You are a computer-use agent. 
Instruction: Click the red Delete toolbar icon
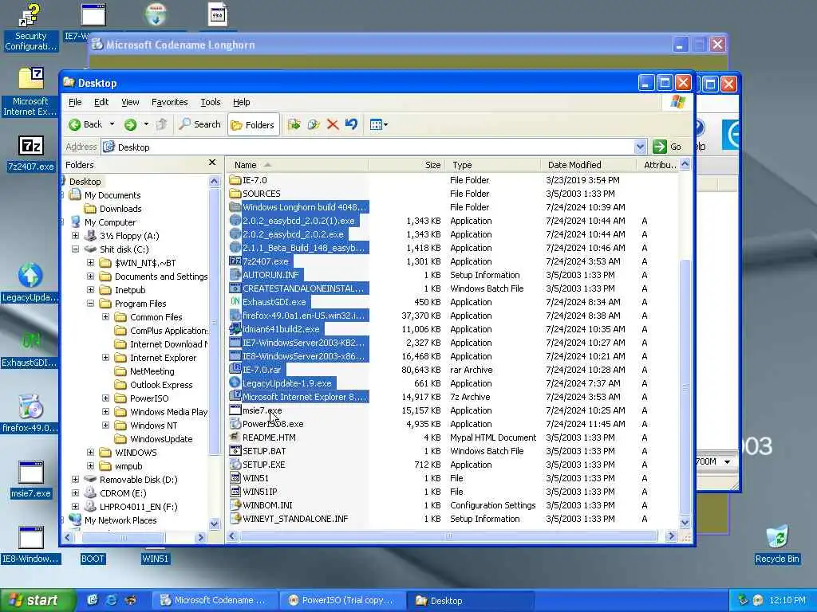[333, 124]
